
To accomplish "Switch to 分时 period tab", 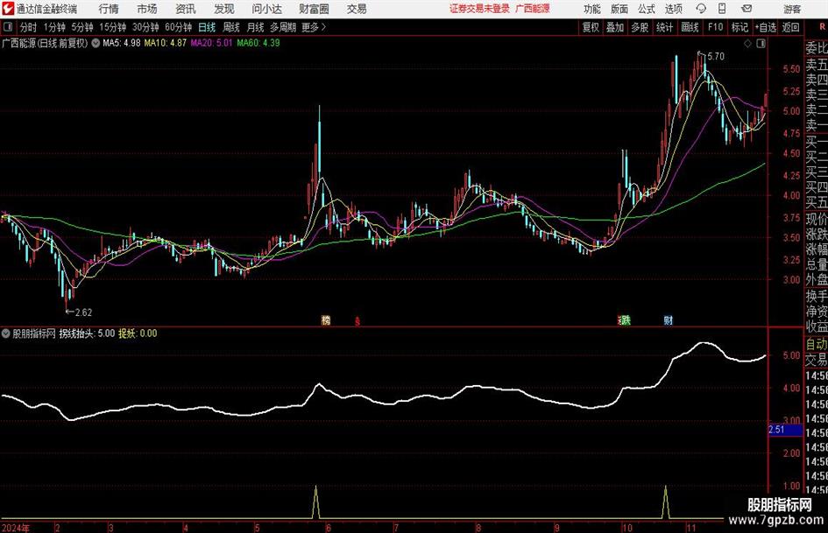I will [x=29, y=27].
